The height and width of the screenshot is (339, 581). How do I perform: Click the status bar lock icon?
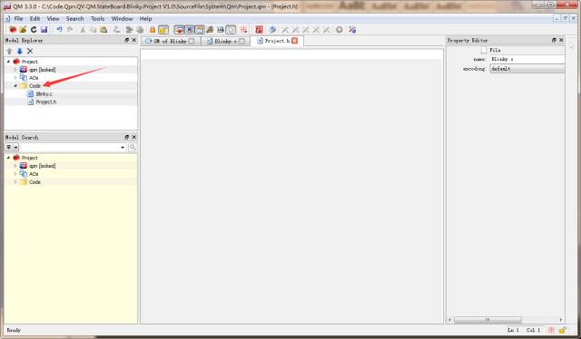tap(563, 330)
